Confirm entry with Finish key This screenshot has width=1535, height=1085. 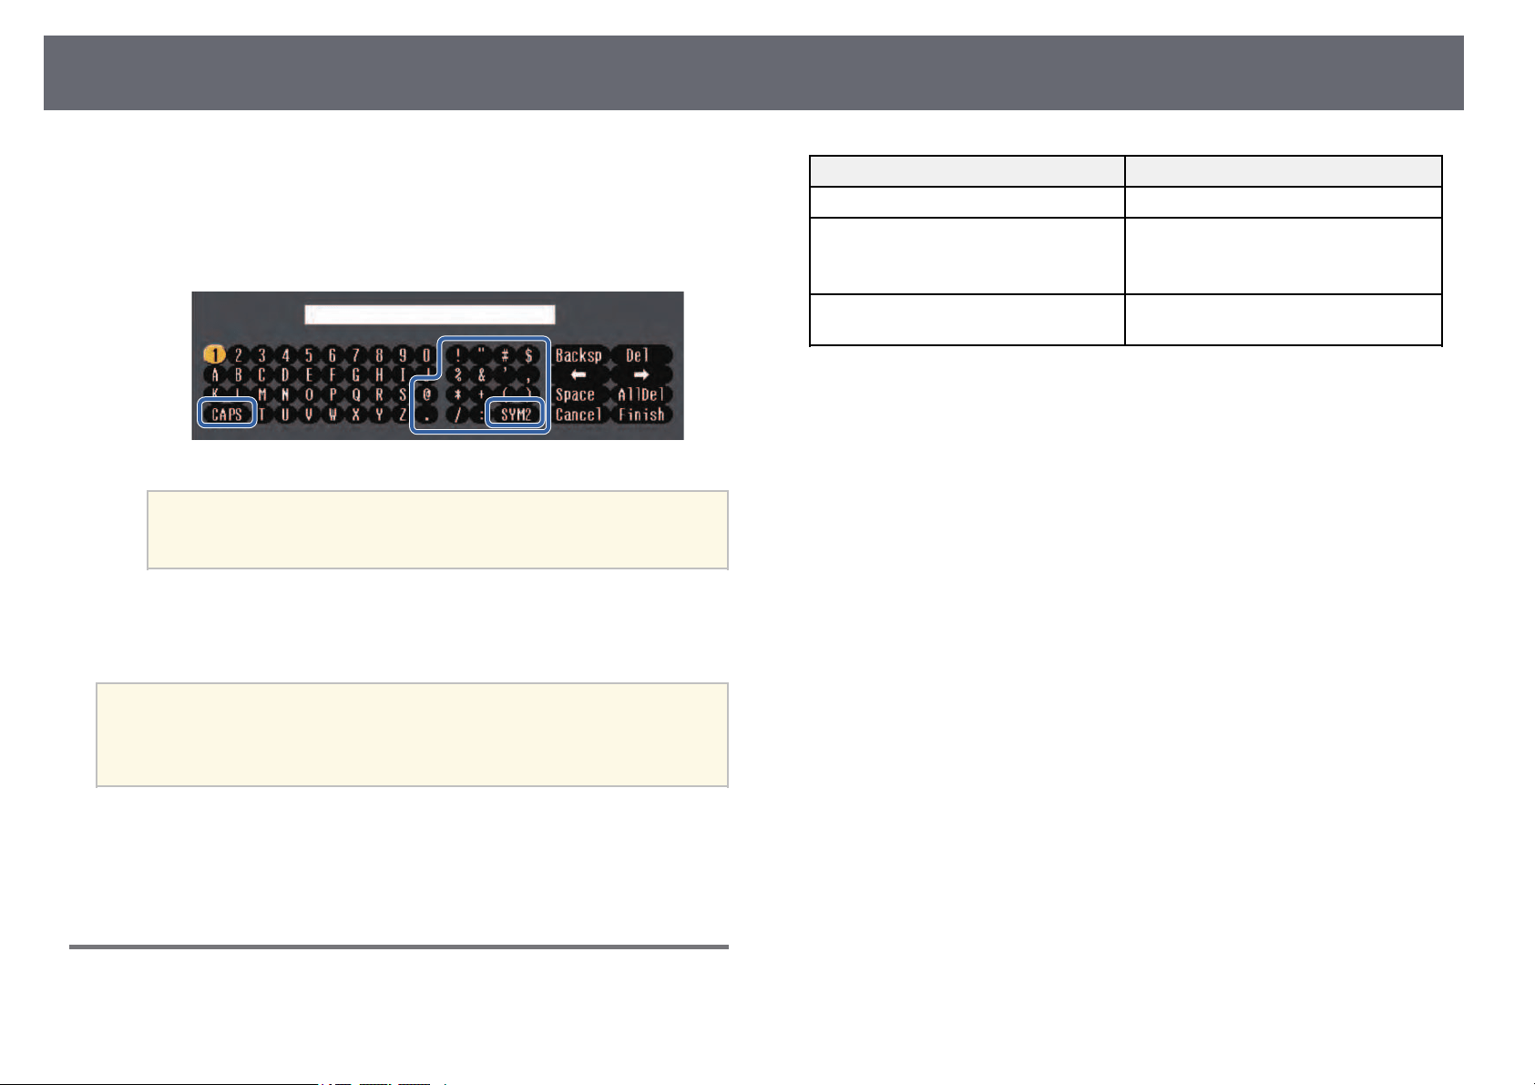(641, 415)
